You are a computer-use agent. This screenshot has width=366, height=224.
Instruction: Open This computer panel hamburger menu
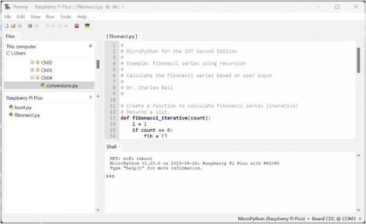(x=90, y=46)
